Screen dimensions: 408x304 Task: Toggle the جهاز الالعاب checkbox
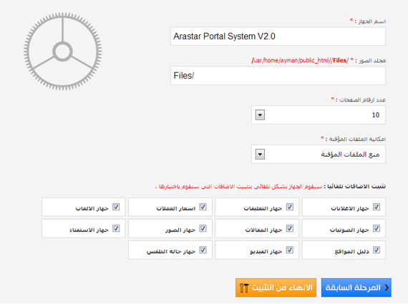point(116,207)
